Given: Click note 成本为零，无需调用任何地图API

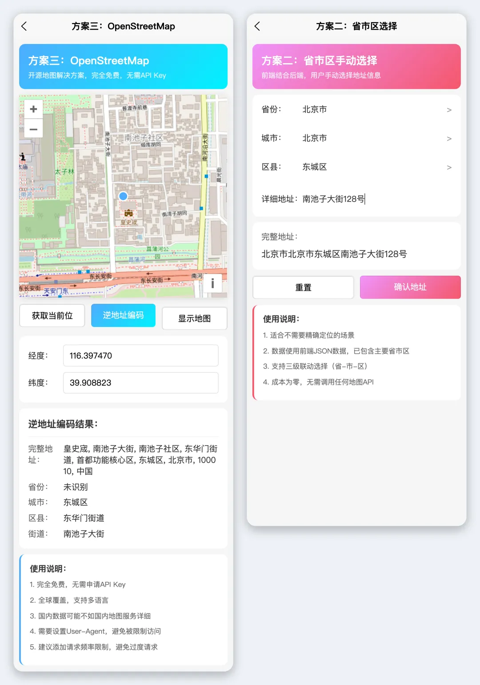Looking at the screenshot, I should tap(318, 382).
